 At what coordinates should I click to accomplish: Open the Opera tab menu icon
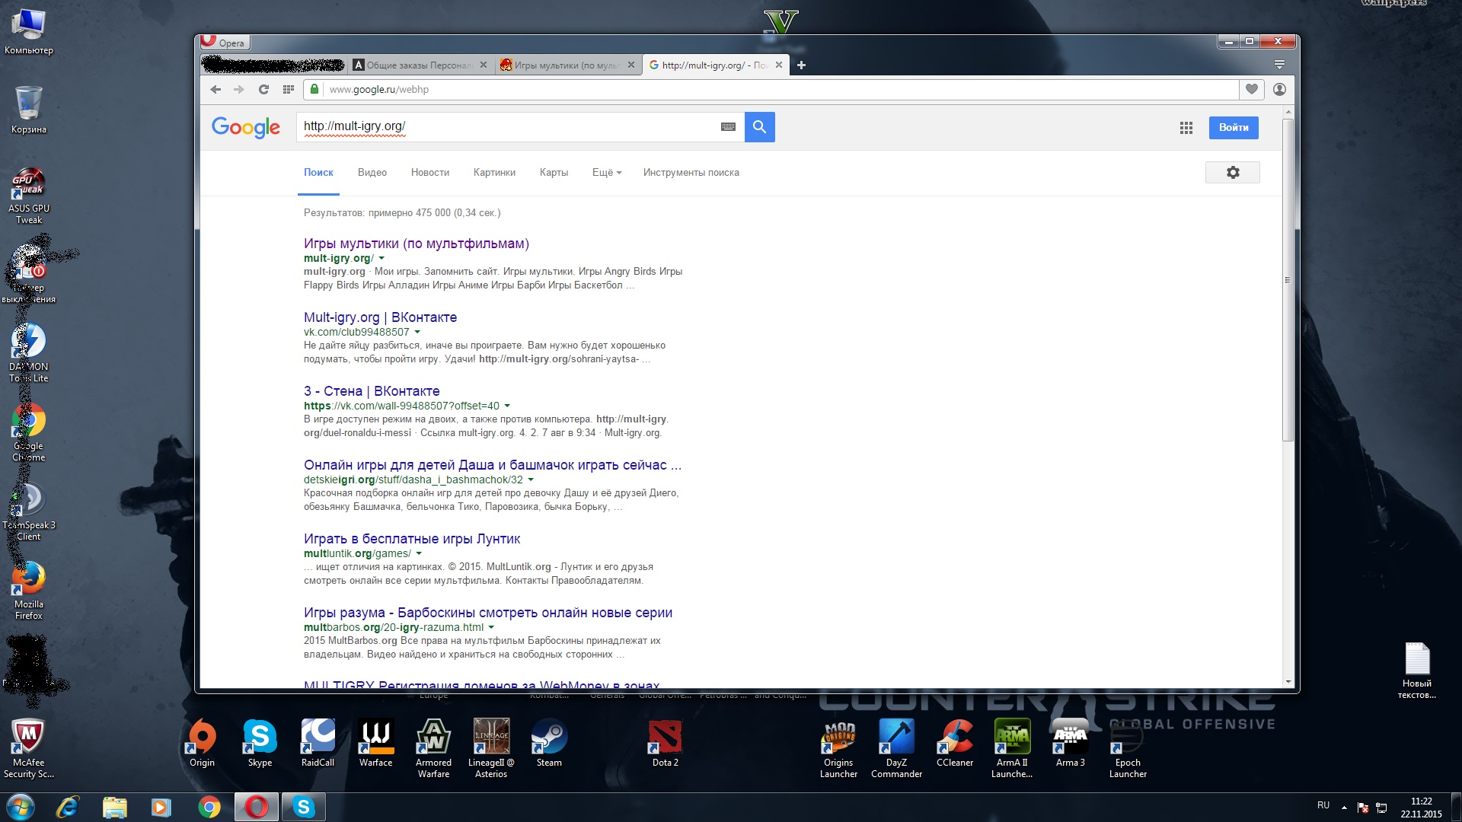pyautogui.click(x=1279, y=65)
